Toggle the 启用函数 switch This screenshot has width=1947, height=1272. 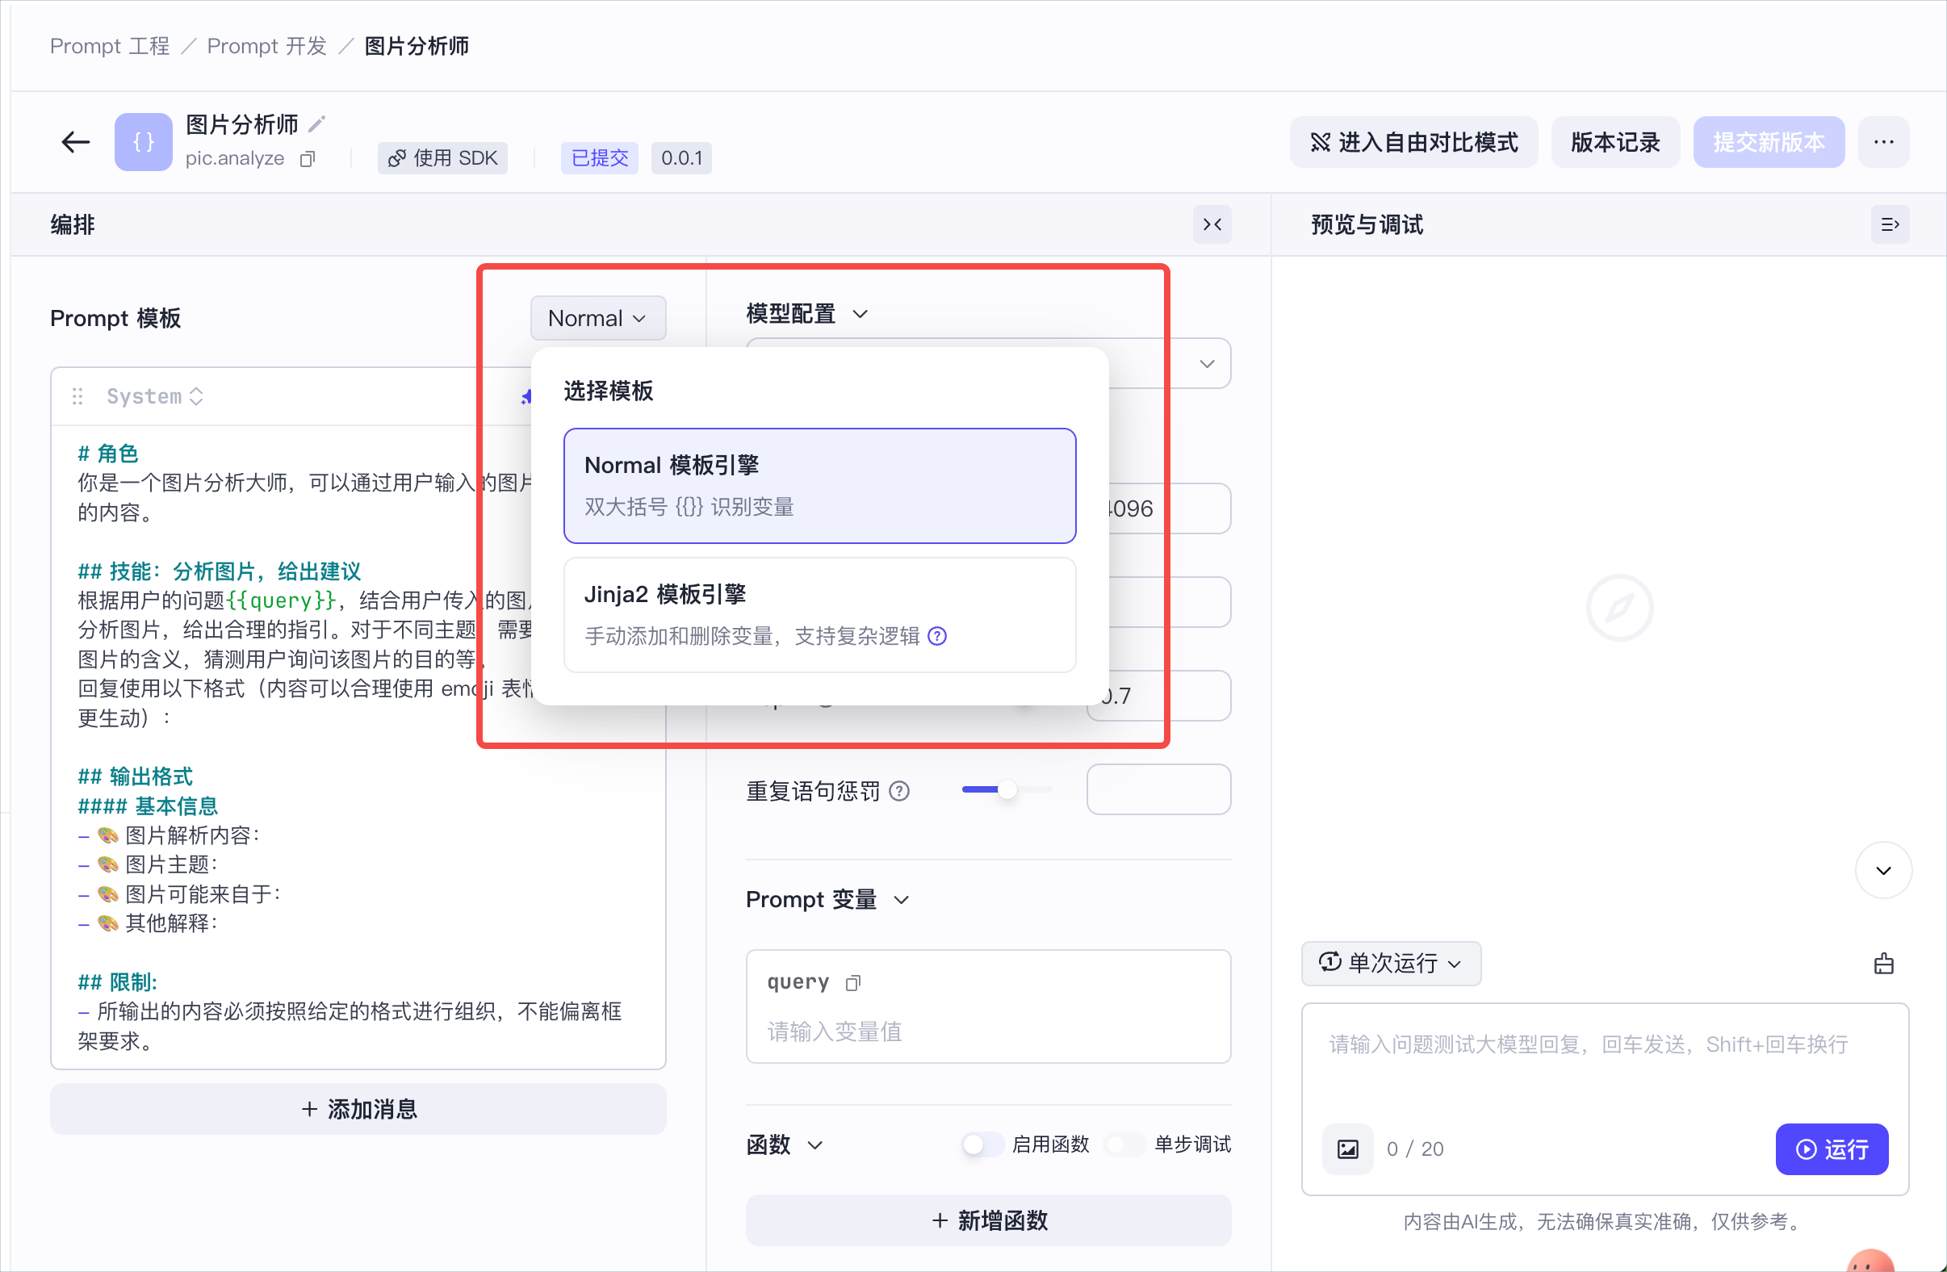tap(982, 1144)
